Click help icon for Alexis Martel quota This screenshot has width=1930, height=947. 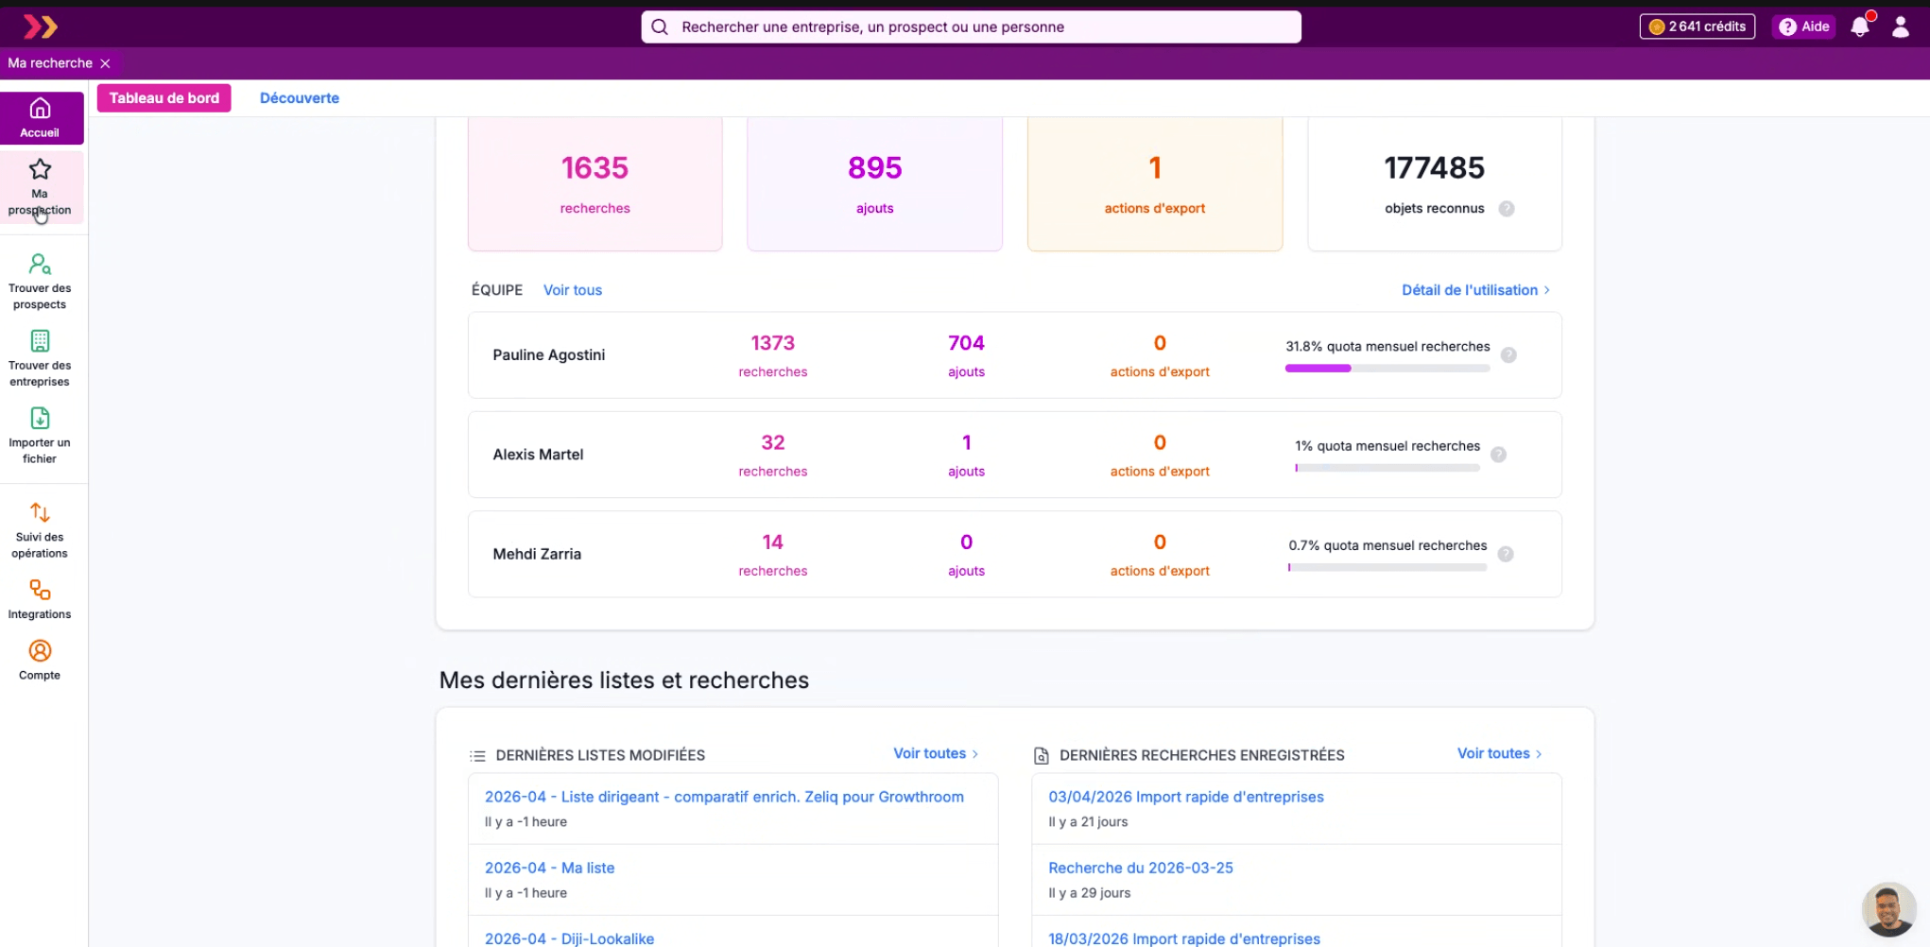[x=1498, y=455]
